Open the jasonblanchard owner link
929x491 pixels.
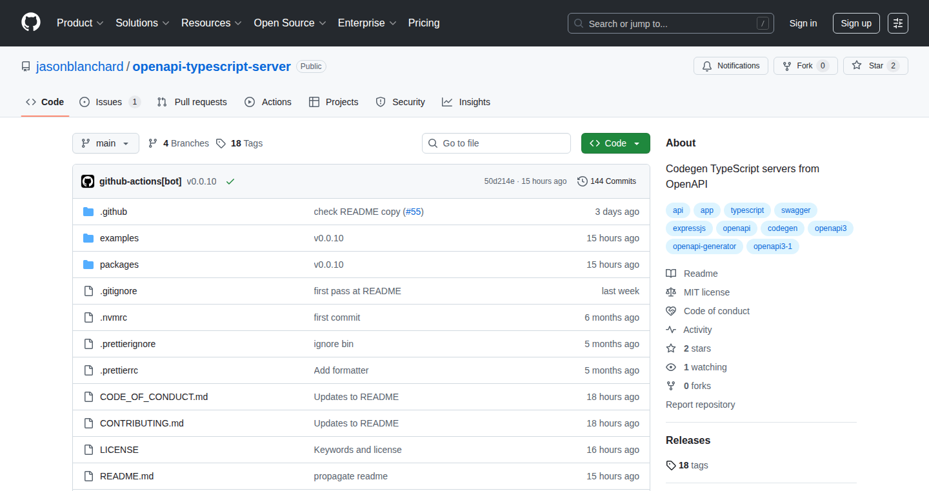pyautogui.click(x=80, y=66)
